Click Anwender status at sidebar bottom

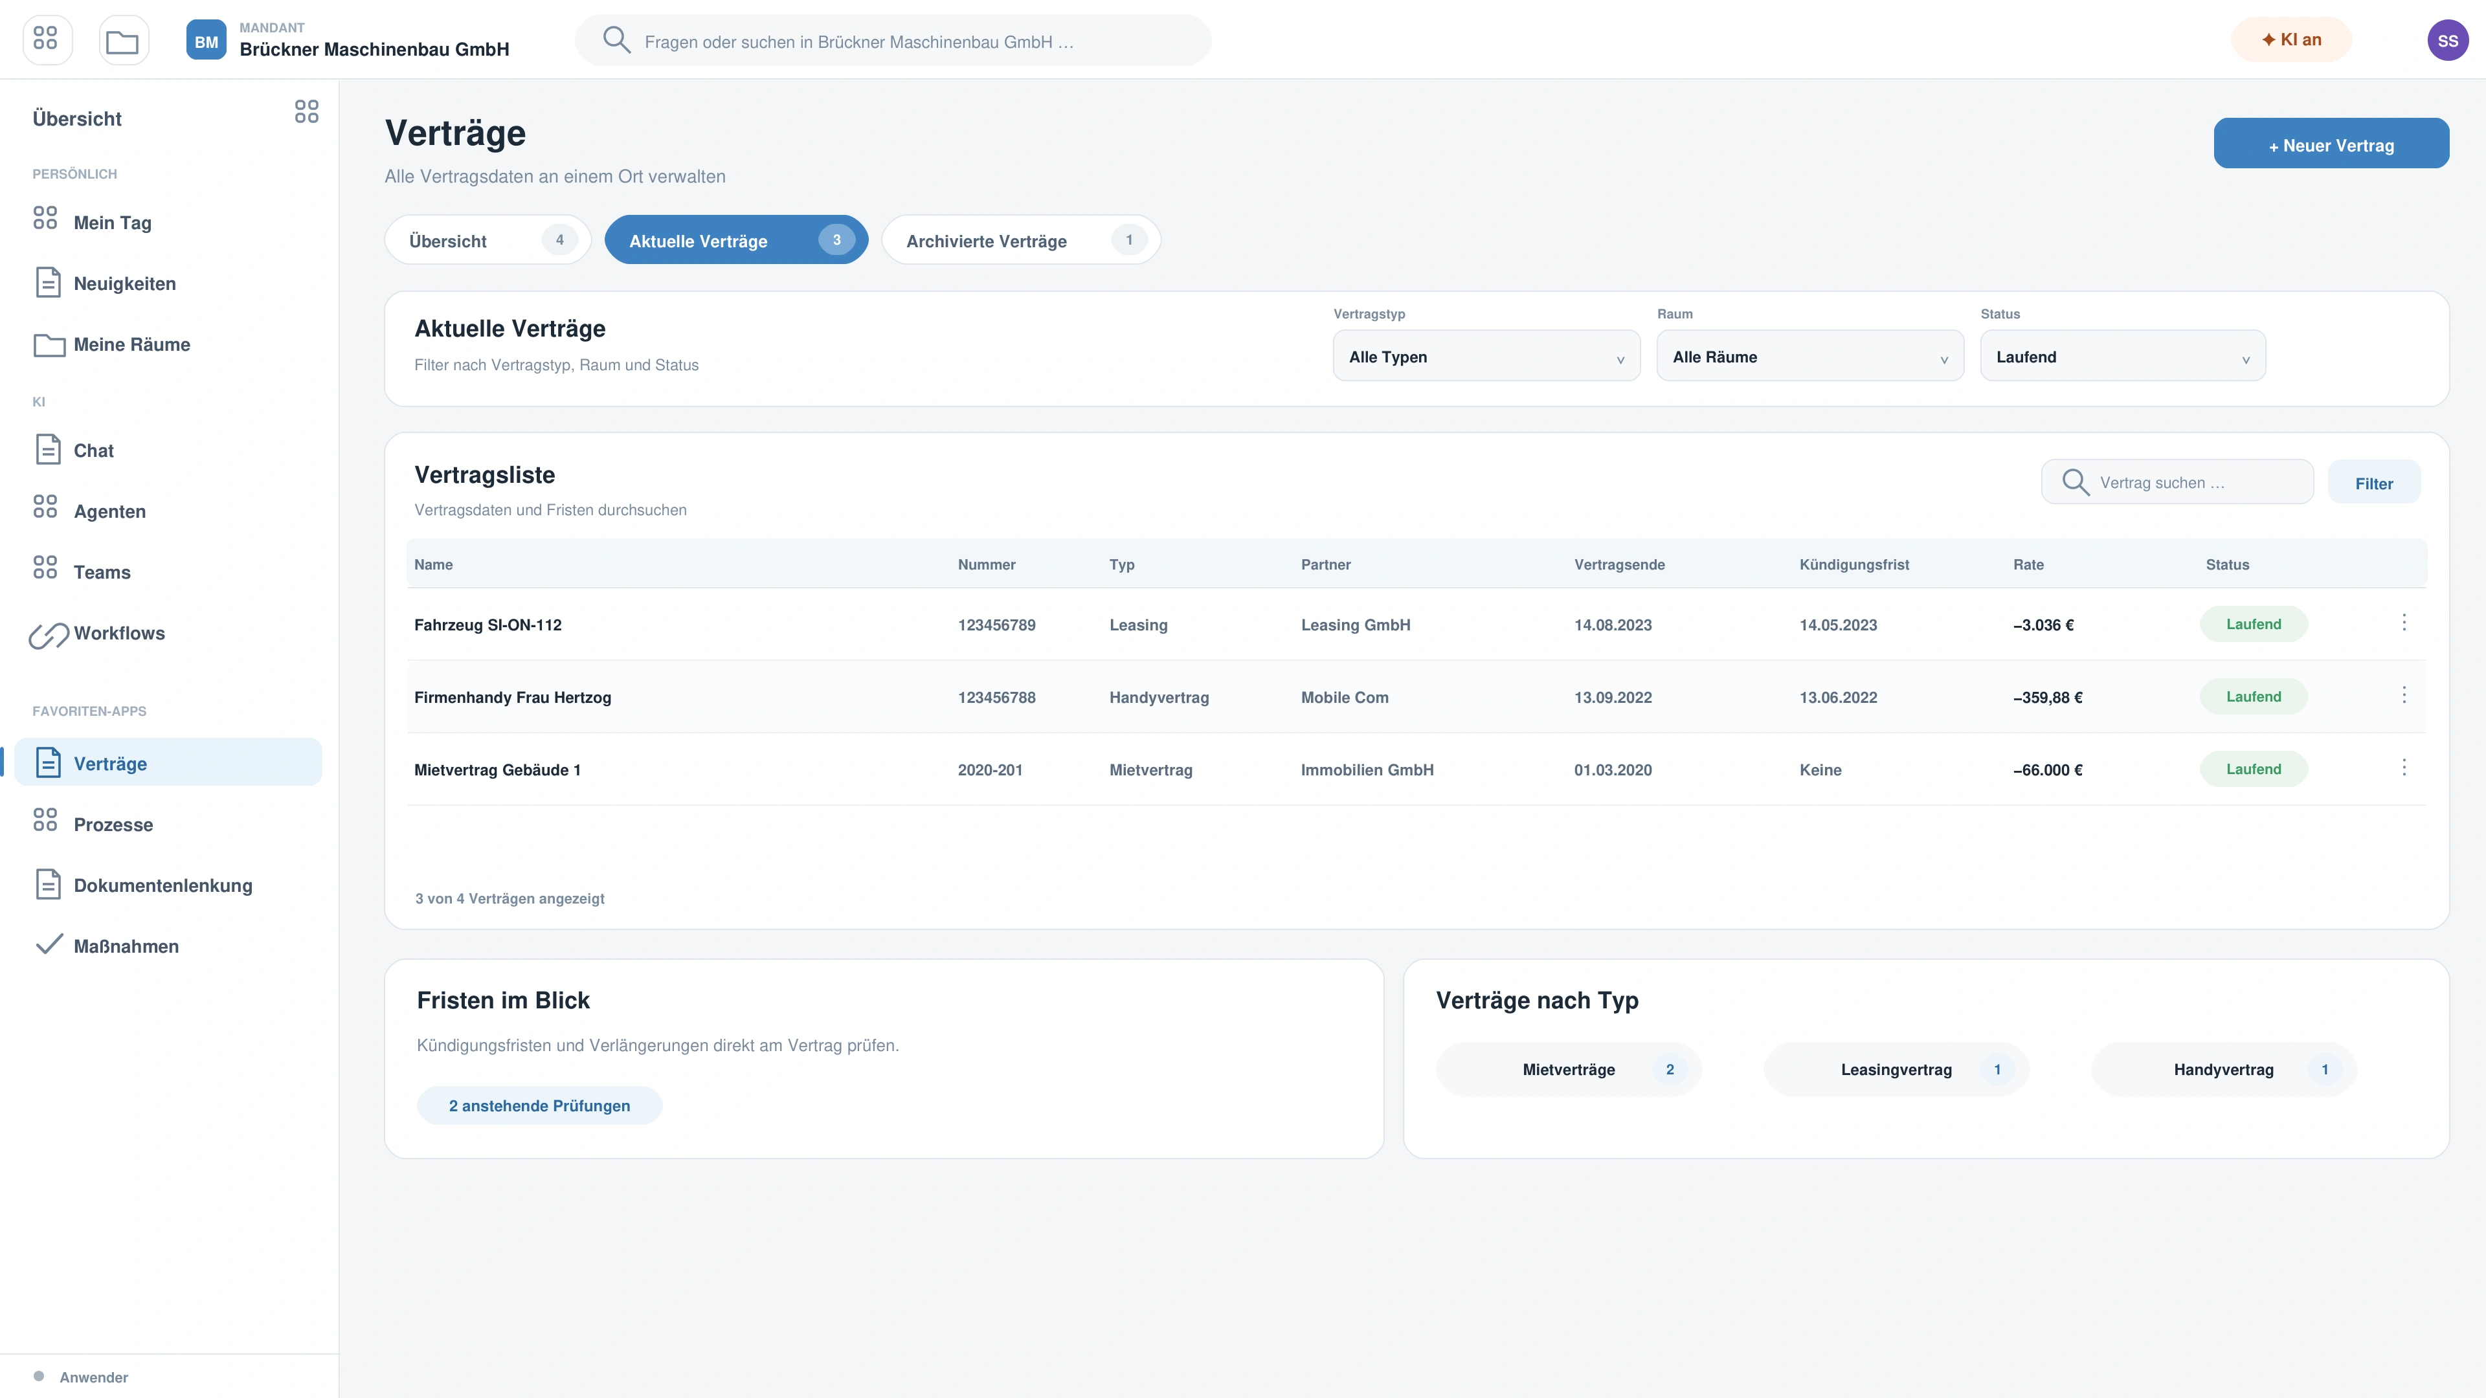tap(94, 1377)
